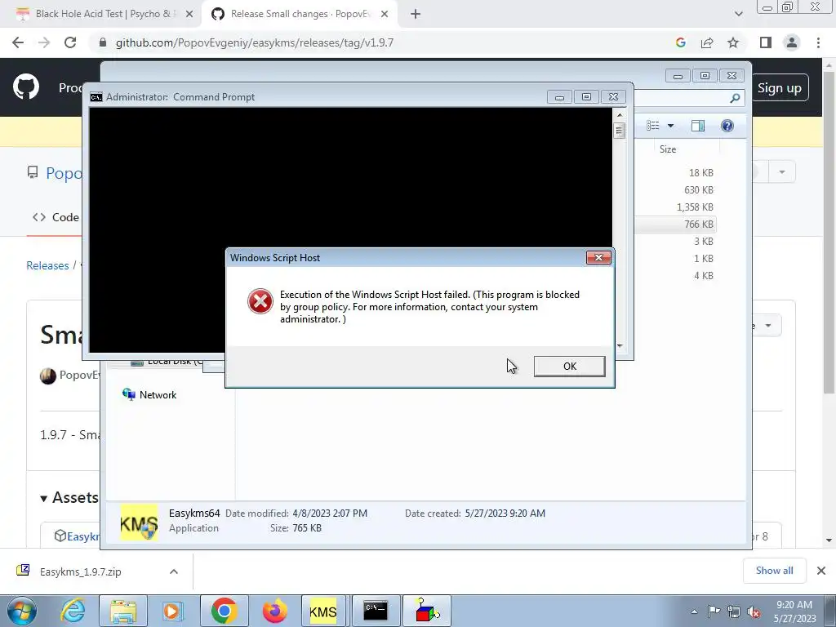Open the Windows Start menu orb
The image size is (836, 627).
[22, 611]
